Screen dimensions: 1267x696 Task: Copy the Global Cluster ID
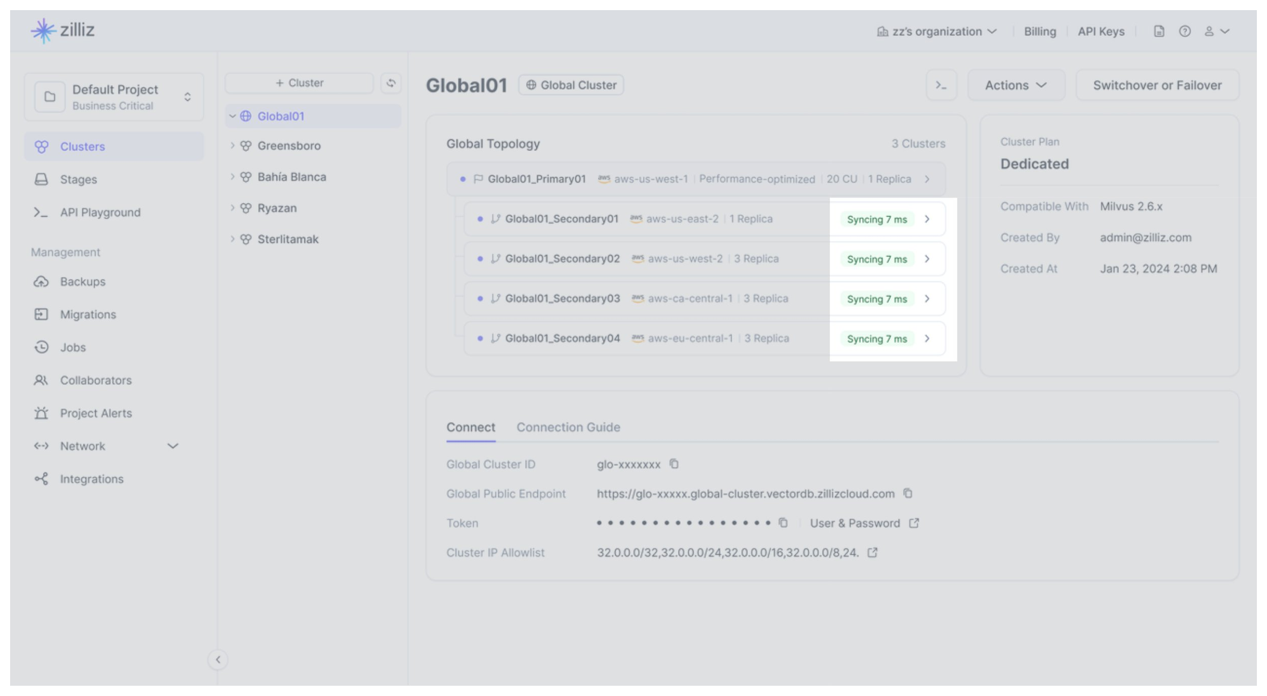coord(674,464)
